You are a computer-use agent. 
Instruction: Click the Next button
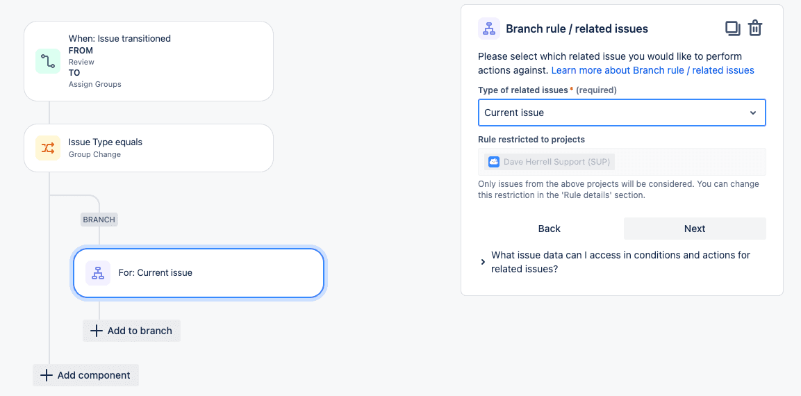point(695,229)
